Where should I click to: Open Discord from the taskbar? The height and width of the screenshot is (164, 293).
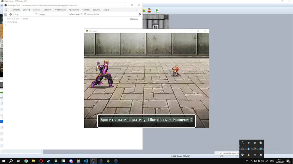tap(71, 161)
